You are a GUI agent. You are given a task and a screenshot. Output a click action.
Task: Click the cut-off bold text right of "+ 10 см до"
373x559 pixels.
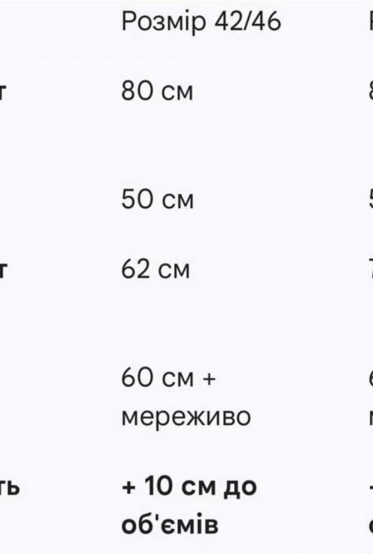[370, 487]
